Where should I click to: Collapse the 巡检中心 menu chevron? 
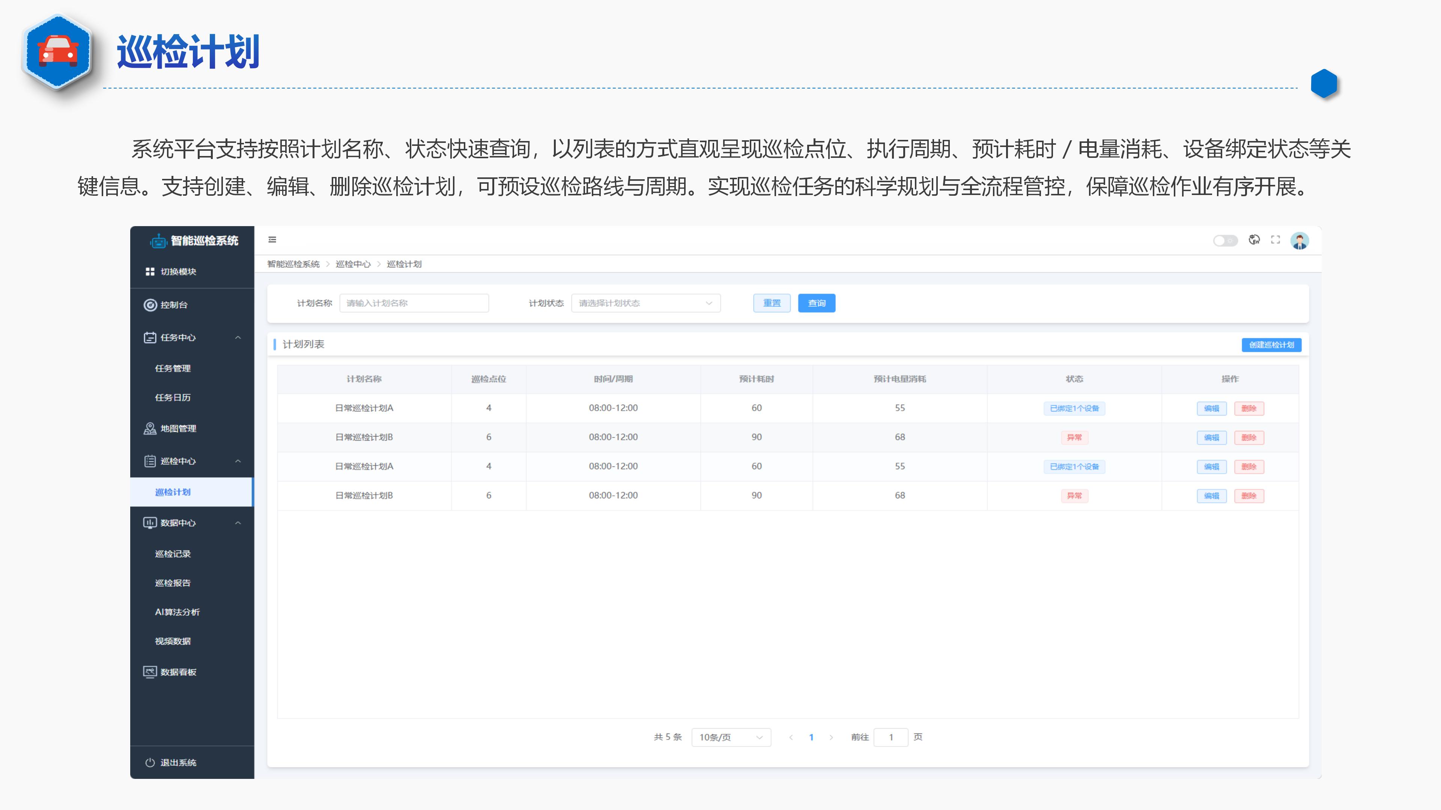coord(238,461)
